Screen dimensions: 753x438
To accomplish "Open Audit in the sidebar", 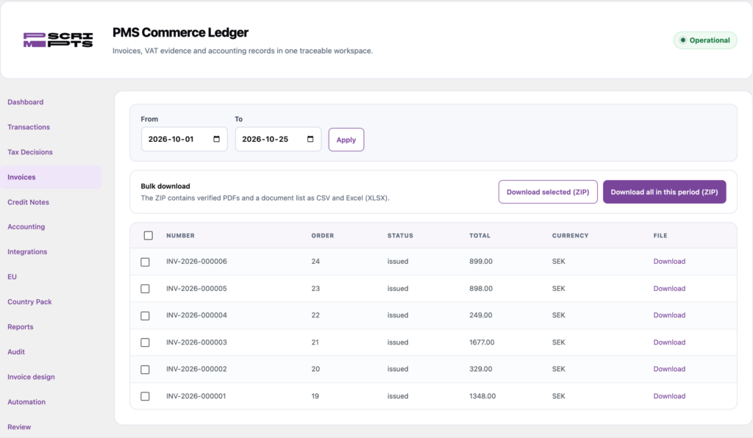I will click(x=16, y=351).
